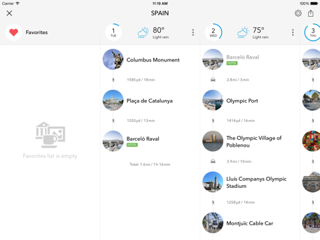Tap the car icon after Olympic Village
320x240 pixels.
tap(213, 161)
